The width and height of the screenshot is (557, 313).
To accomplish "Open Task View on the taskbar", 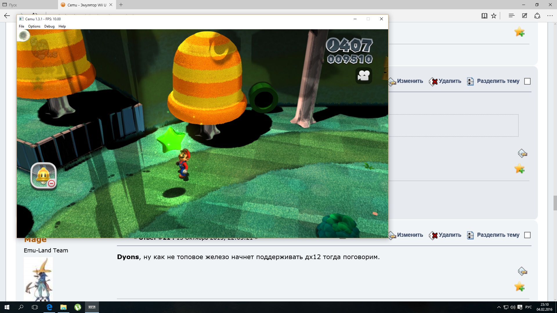I will 35,307.
